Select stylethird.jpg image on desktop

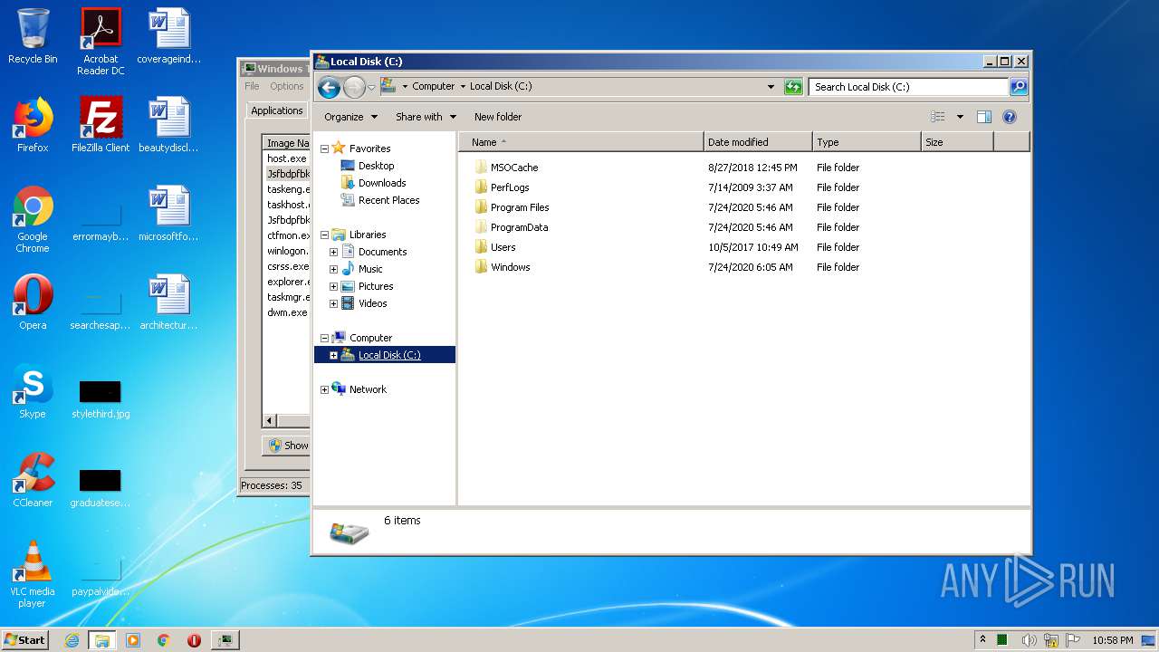tap(101, 398)
